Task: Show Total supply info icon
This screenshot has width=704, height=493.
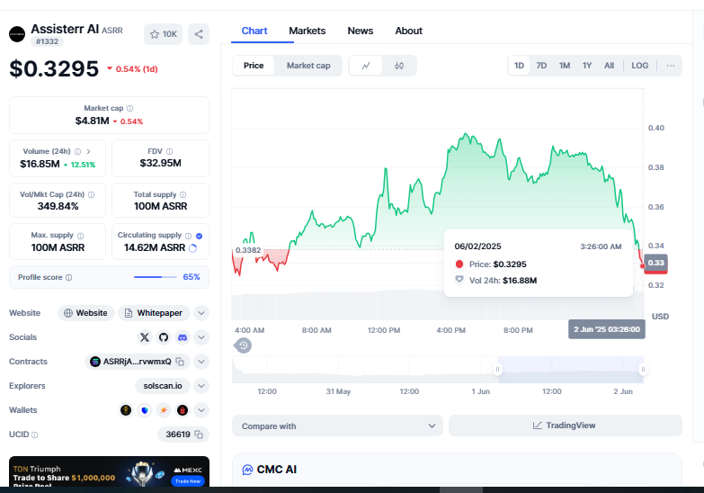Action: (183, 194)
